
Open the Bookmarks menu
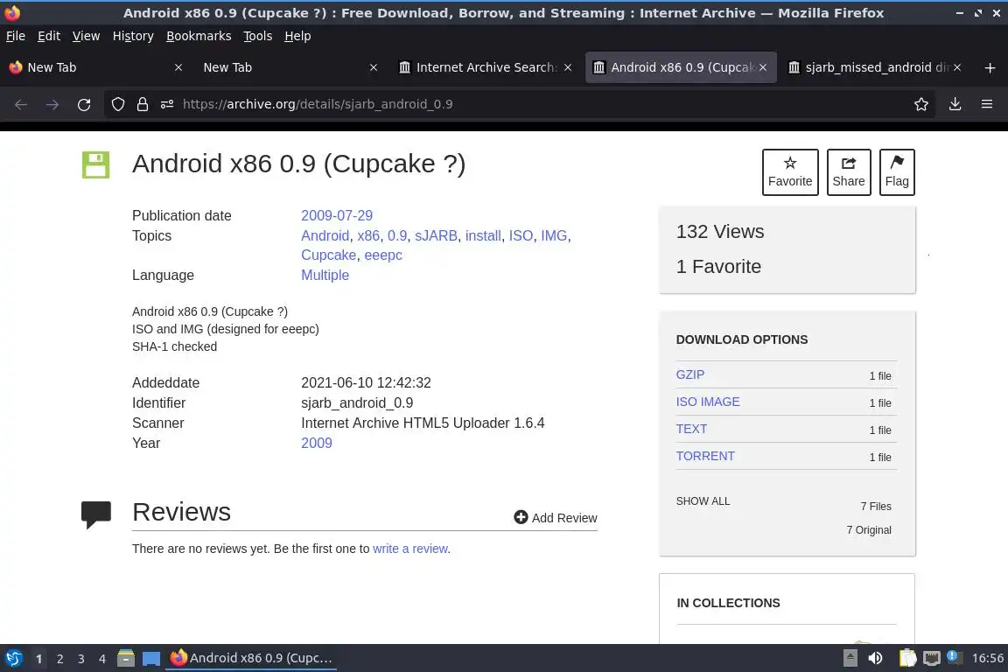point(199,36)
